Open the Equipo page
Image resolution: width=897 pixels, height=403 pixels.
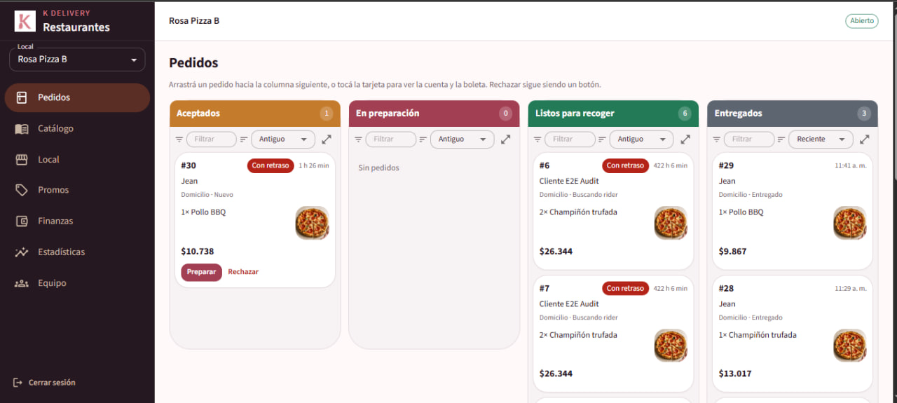click(x=77, y=283)
